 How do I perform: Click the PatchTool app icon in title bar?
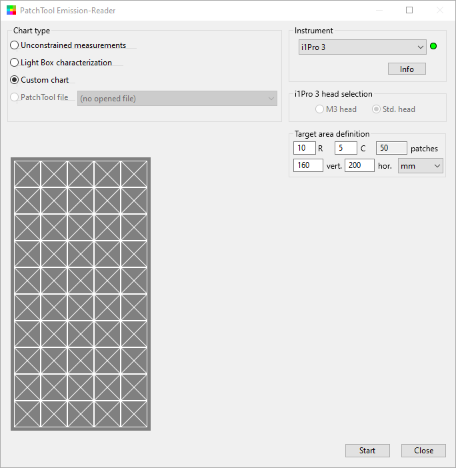[11, 11]
